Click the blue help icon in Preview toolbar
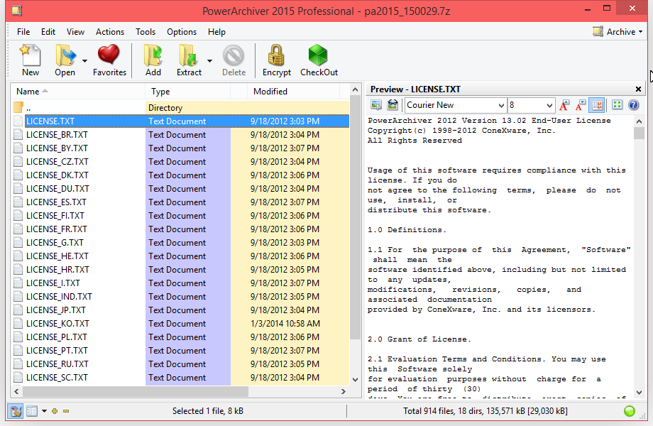Viewport: 653px width, 426px height. coord(633,105)
